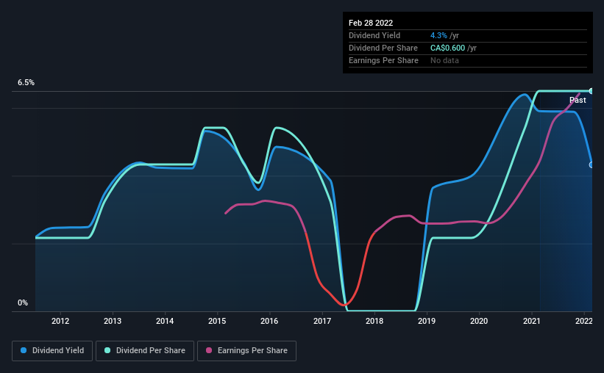The image size is (604, 373).
Task: Click the tooltip 'Dividend Per Share' row label
Action: click(383, 48)
